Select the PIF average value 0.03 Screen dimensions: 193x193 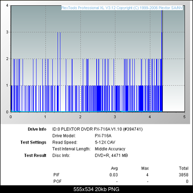[x=114, y=175]
